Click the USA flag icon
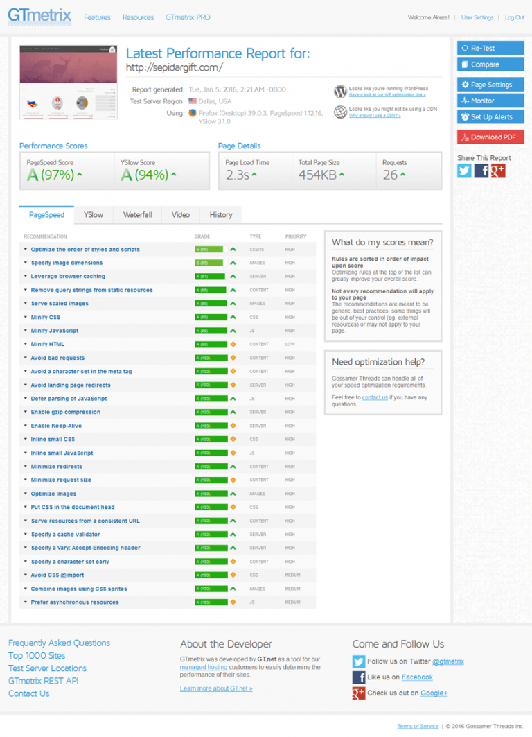The height and width of the screenshot is (737, 532). tap(193, 101)
